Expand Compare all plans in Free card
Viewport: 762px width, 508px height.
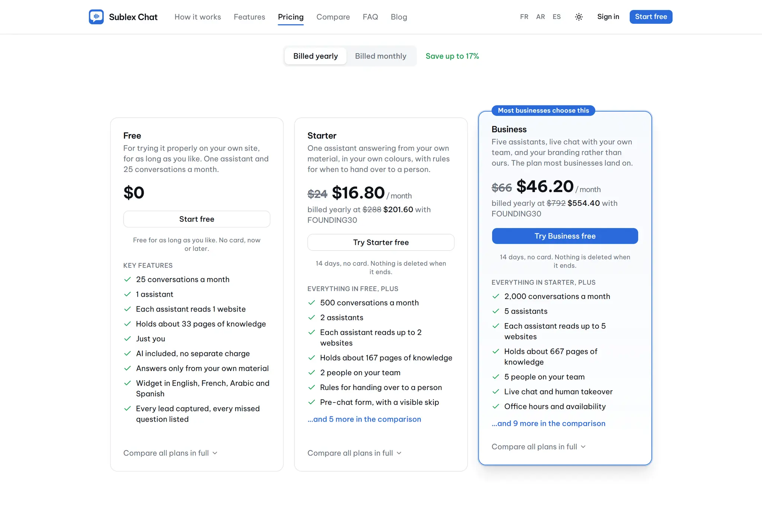(170, 453)
